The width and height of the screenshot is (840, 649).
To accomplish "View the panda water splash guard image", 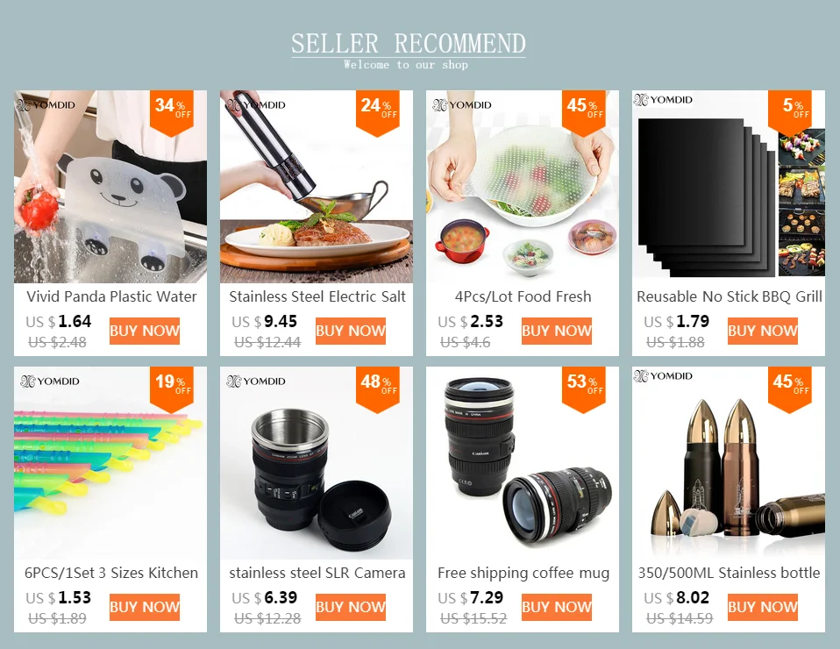I will tap(110, 187).
